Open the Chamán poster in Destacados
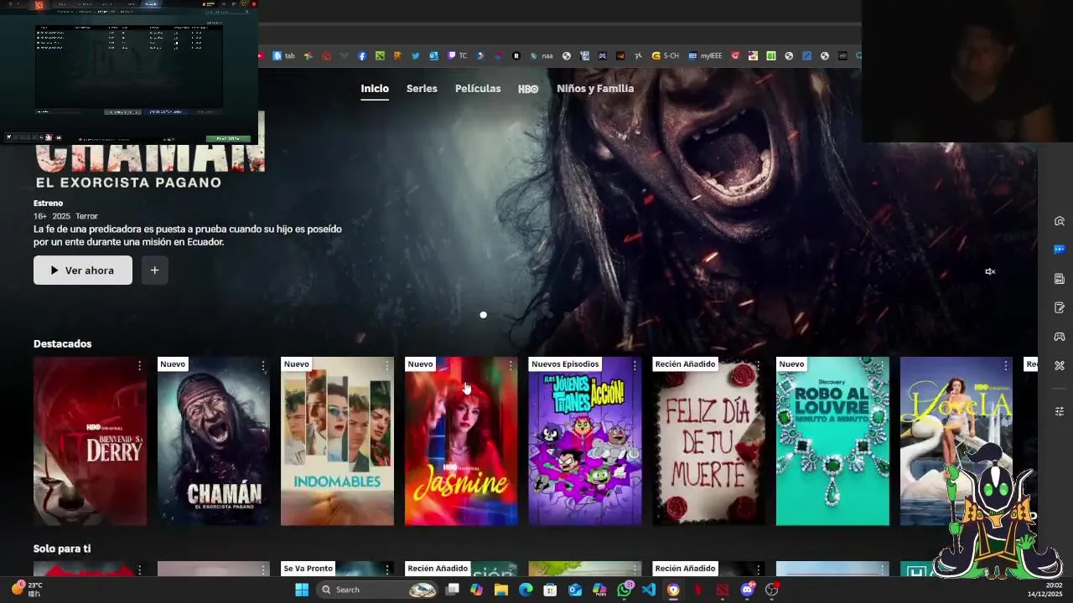 coord(214,441)
